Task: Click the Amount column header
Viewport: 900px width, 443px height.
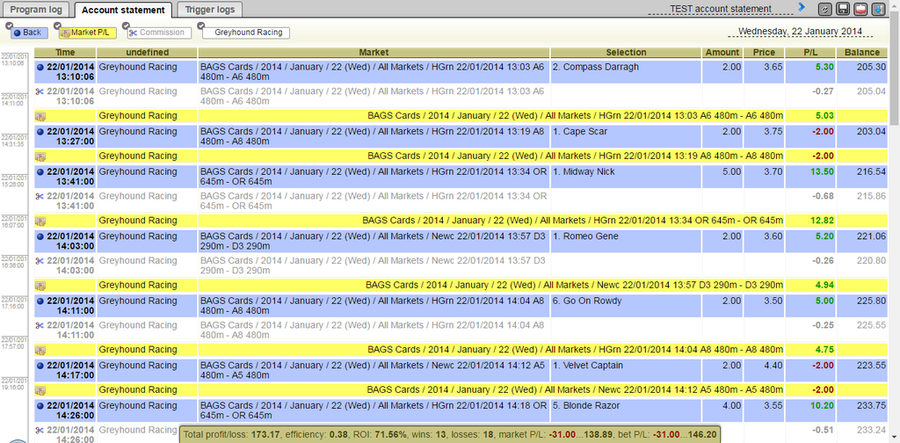Action: tap(722, 52)
